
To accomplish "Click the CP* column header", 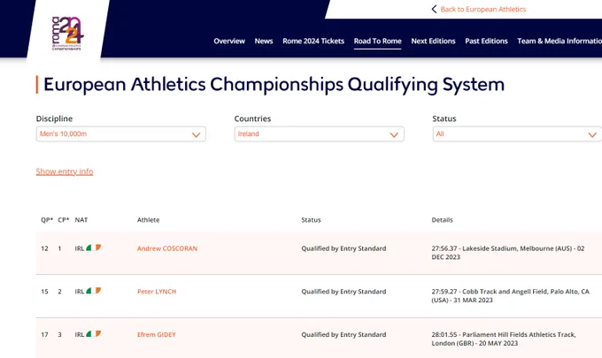I will pyautogui.click(x=64, y=220).
